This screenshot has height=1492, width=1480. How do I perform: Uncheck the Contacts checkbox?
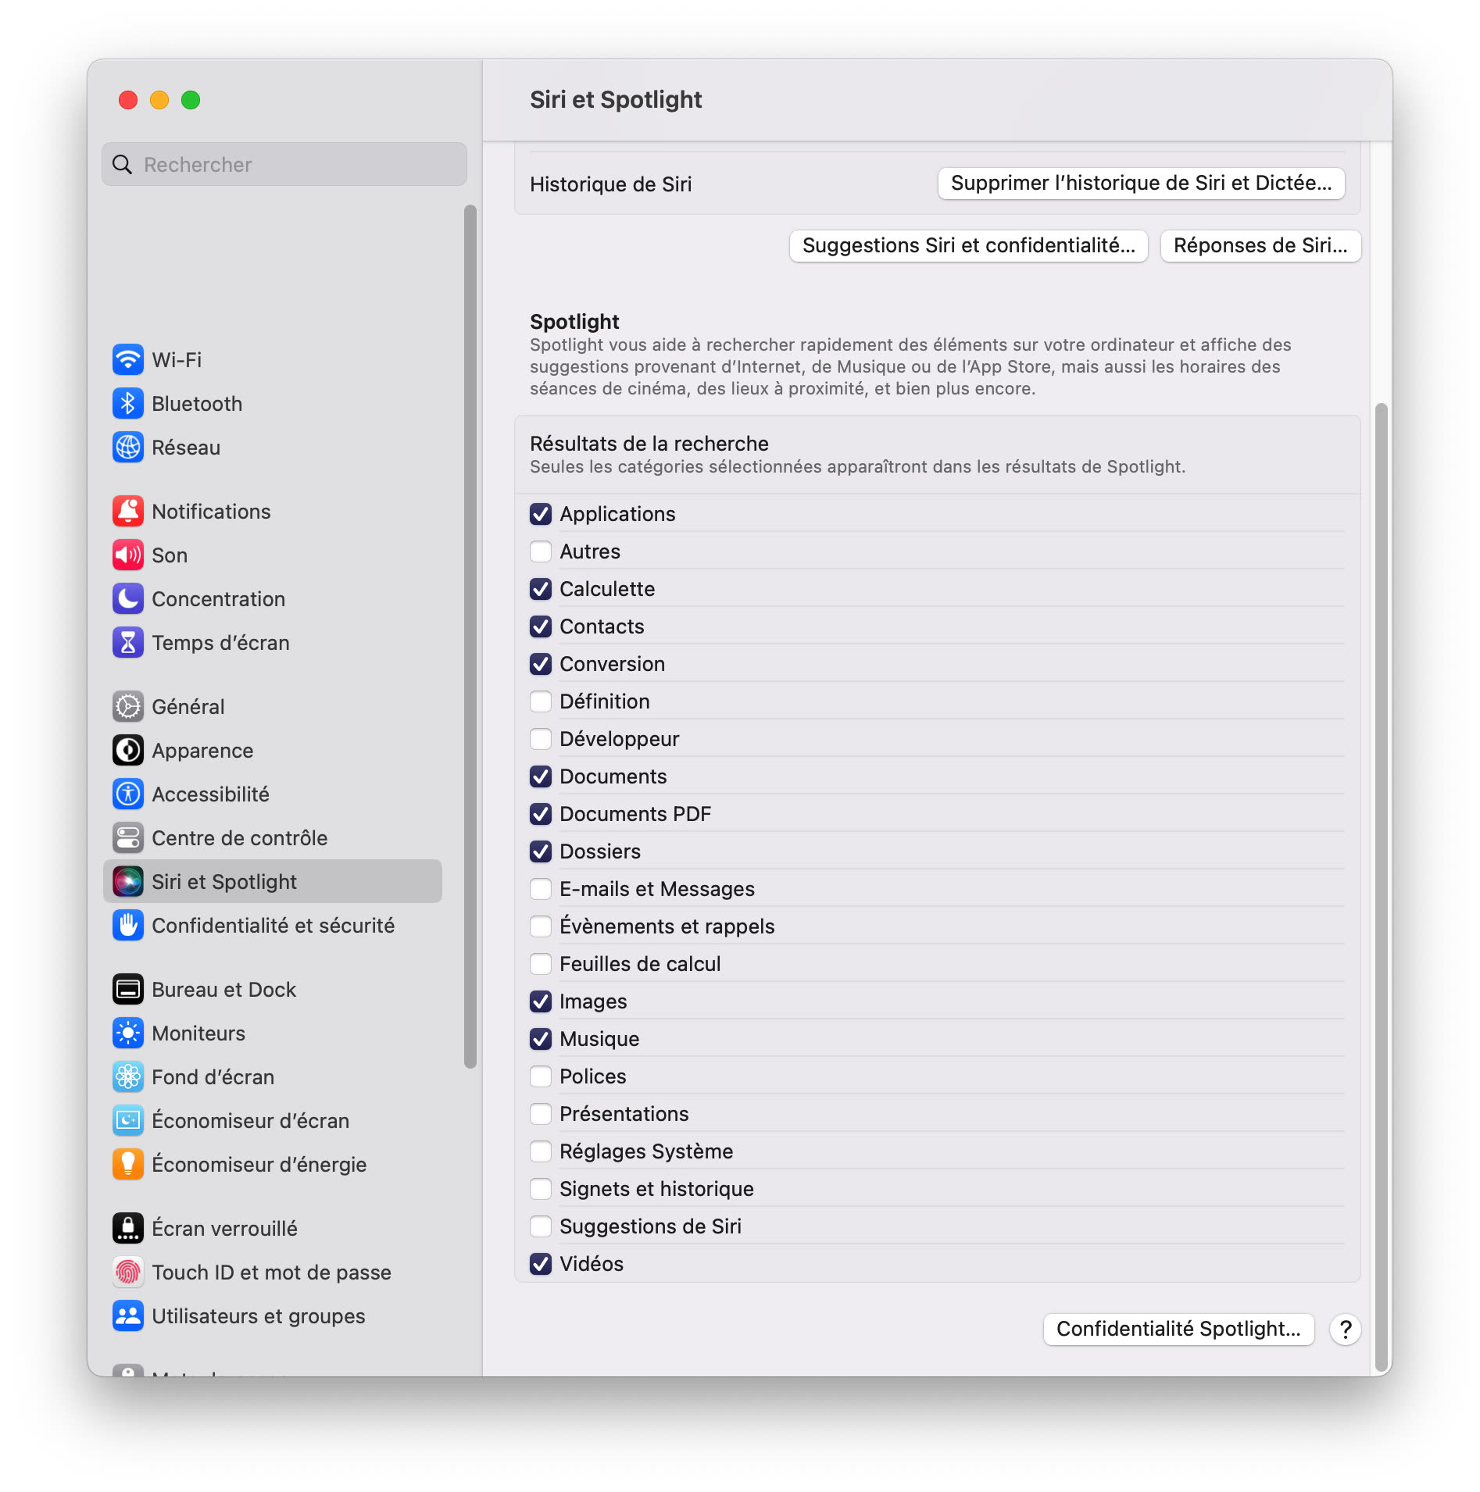tap(541, 626)
